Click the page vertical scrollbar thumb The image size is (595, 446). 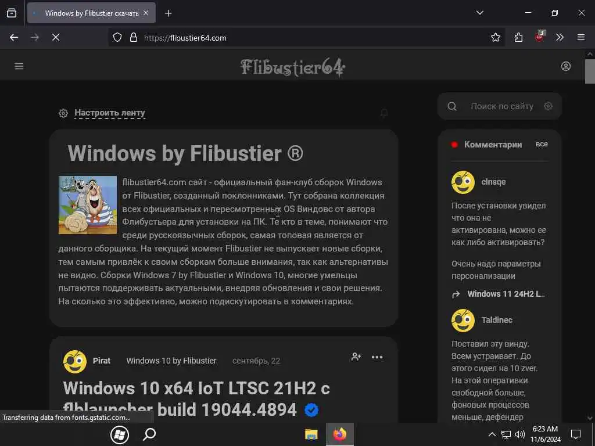coord(590,71)
